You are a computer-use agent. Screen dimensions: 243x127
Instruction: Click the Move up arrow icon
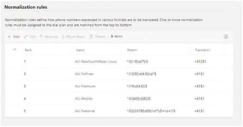tap(41, 37)
